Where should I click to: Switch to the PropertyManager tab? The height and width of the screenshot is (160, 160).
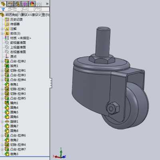(x=10, y=4)
